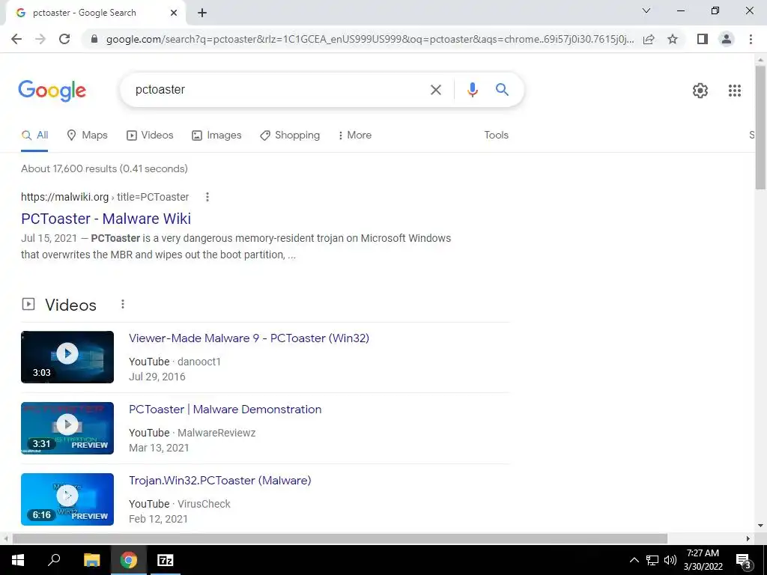Open the Chrome side panel icon
The image size is (767, 575).
(x=703, y=39)
